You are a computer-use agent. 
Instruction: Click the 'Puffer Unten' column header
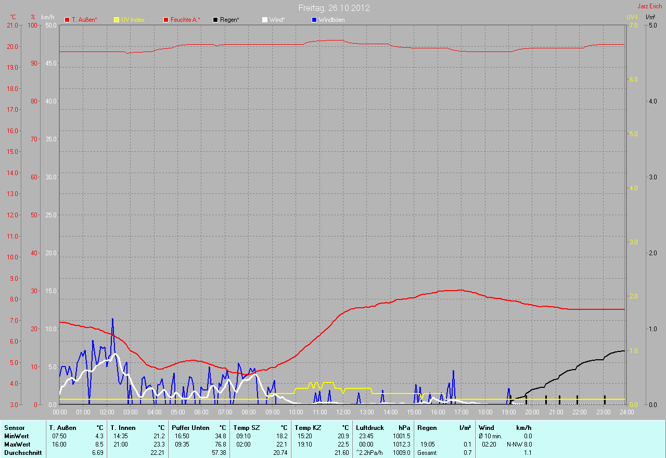point(191,427)
